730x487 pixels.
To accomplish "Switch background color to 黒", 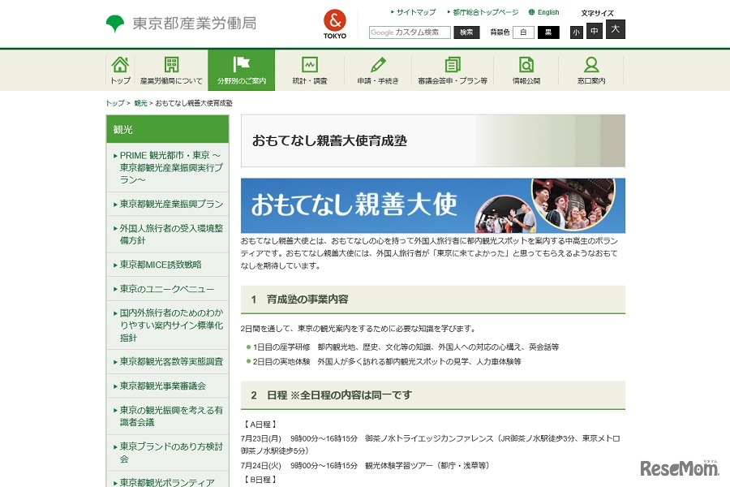I will point(548,32).
